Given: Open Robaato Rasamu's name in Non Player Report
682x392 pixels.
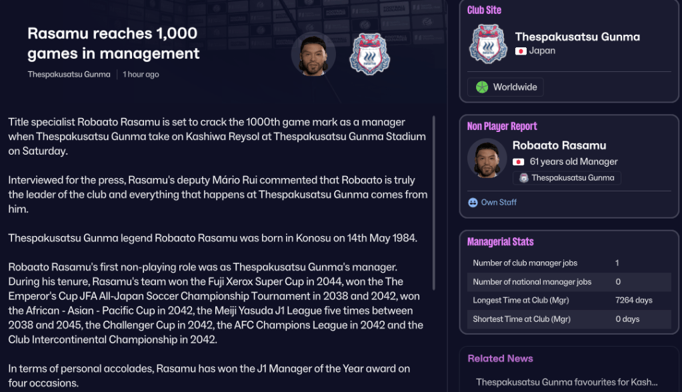Looking at the screenshot, I should [x=559, y=145].
